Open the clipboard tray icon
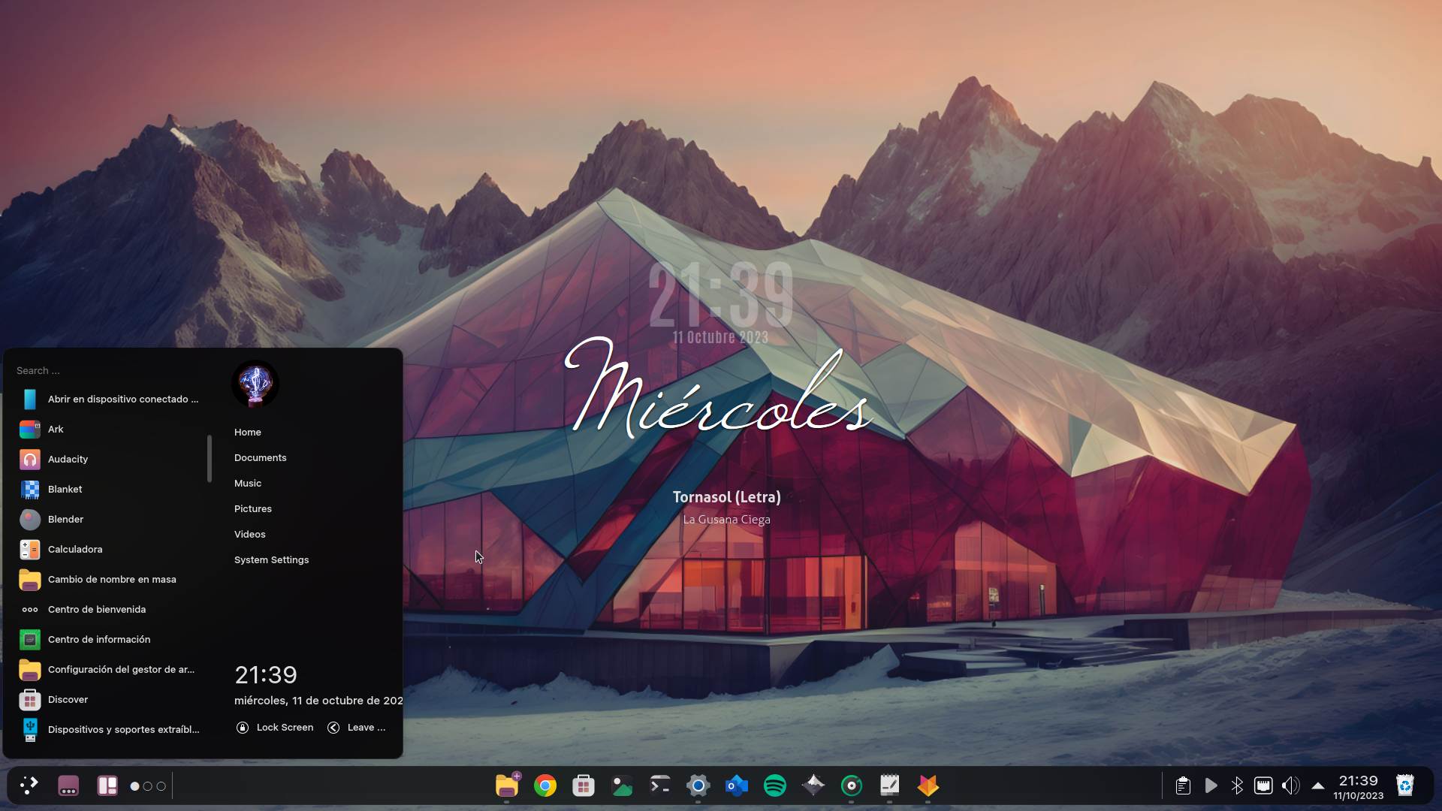 pos(1183,785)
